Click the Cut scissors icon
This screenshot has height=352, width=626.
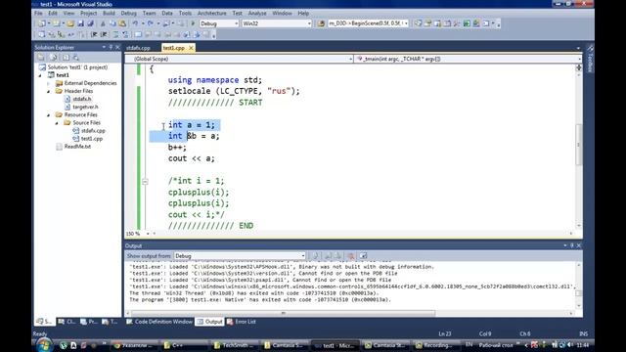[103, 23]
